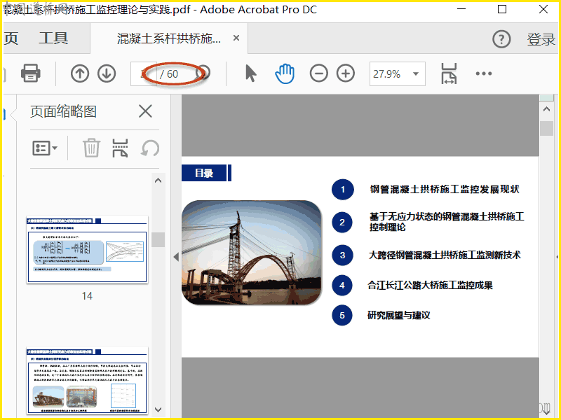Click item 5 研究展望与建议
561x420 pixels.
coord(398,316)
